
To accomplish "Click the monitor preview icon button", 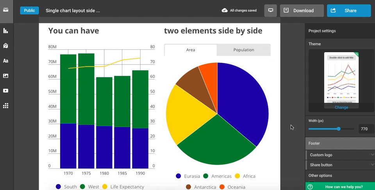I will pyautogui.click(x=270, y=11).
